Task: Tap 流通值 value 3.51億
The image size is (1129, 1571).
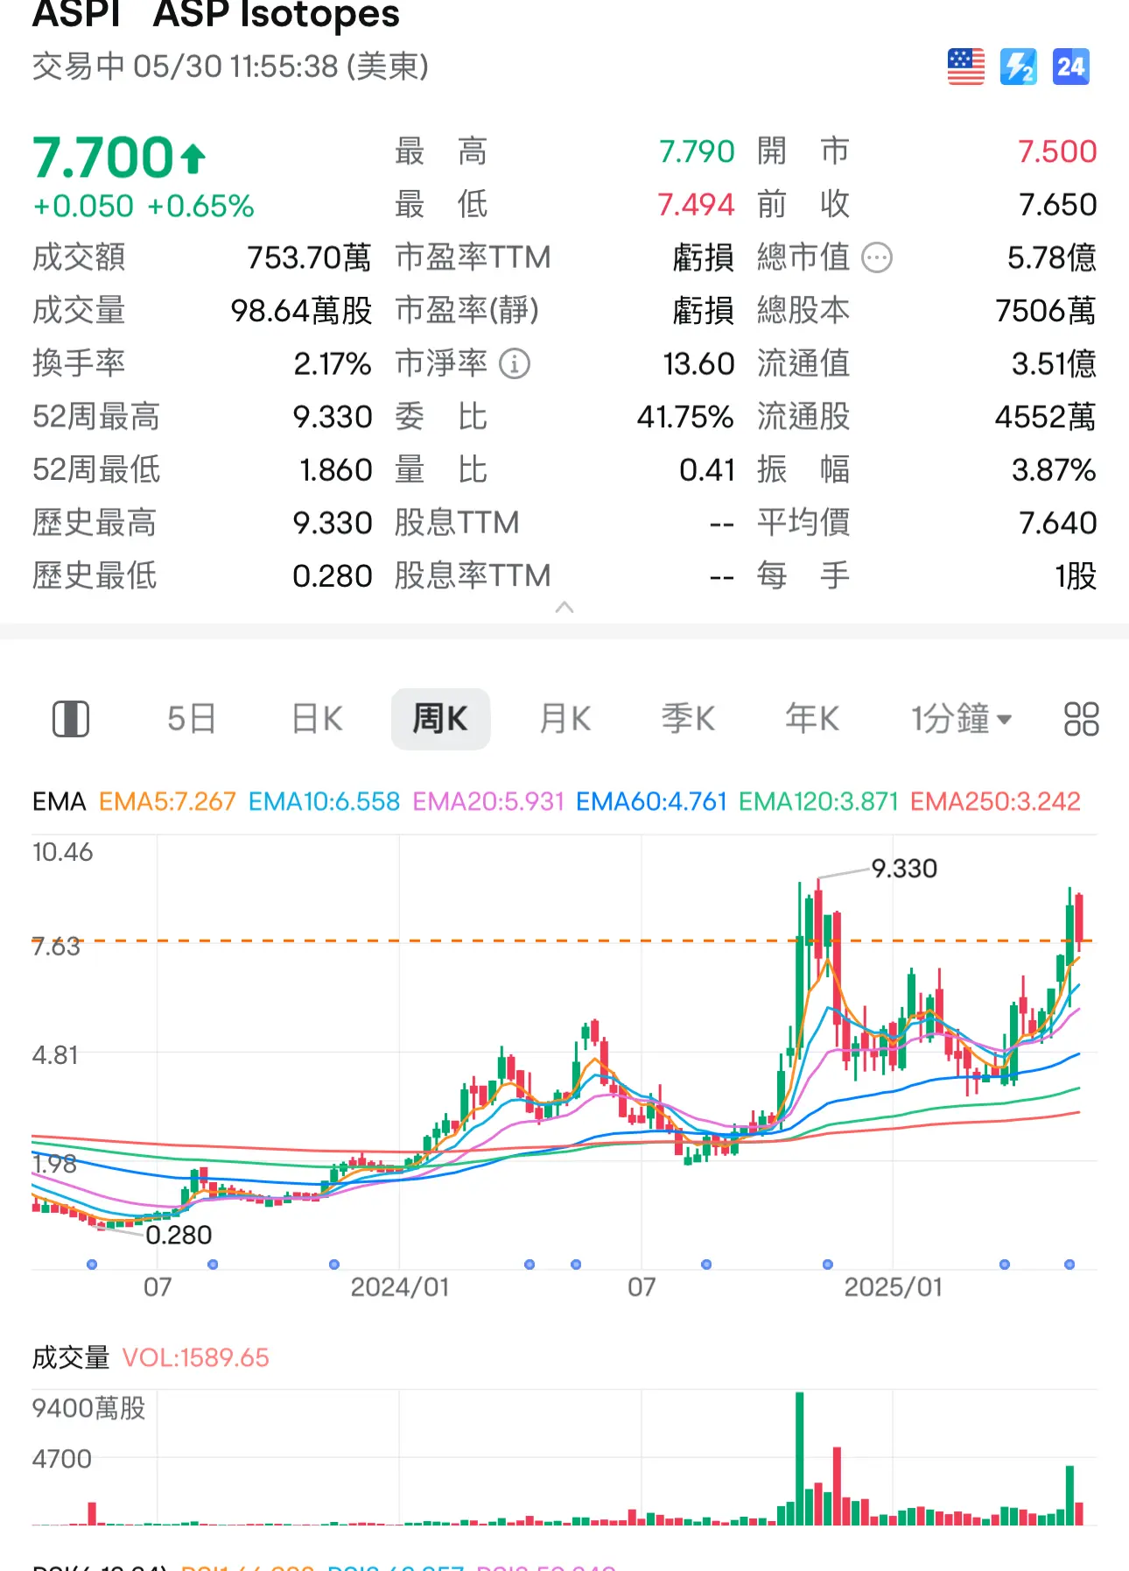Action: pos(1054,363)
